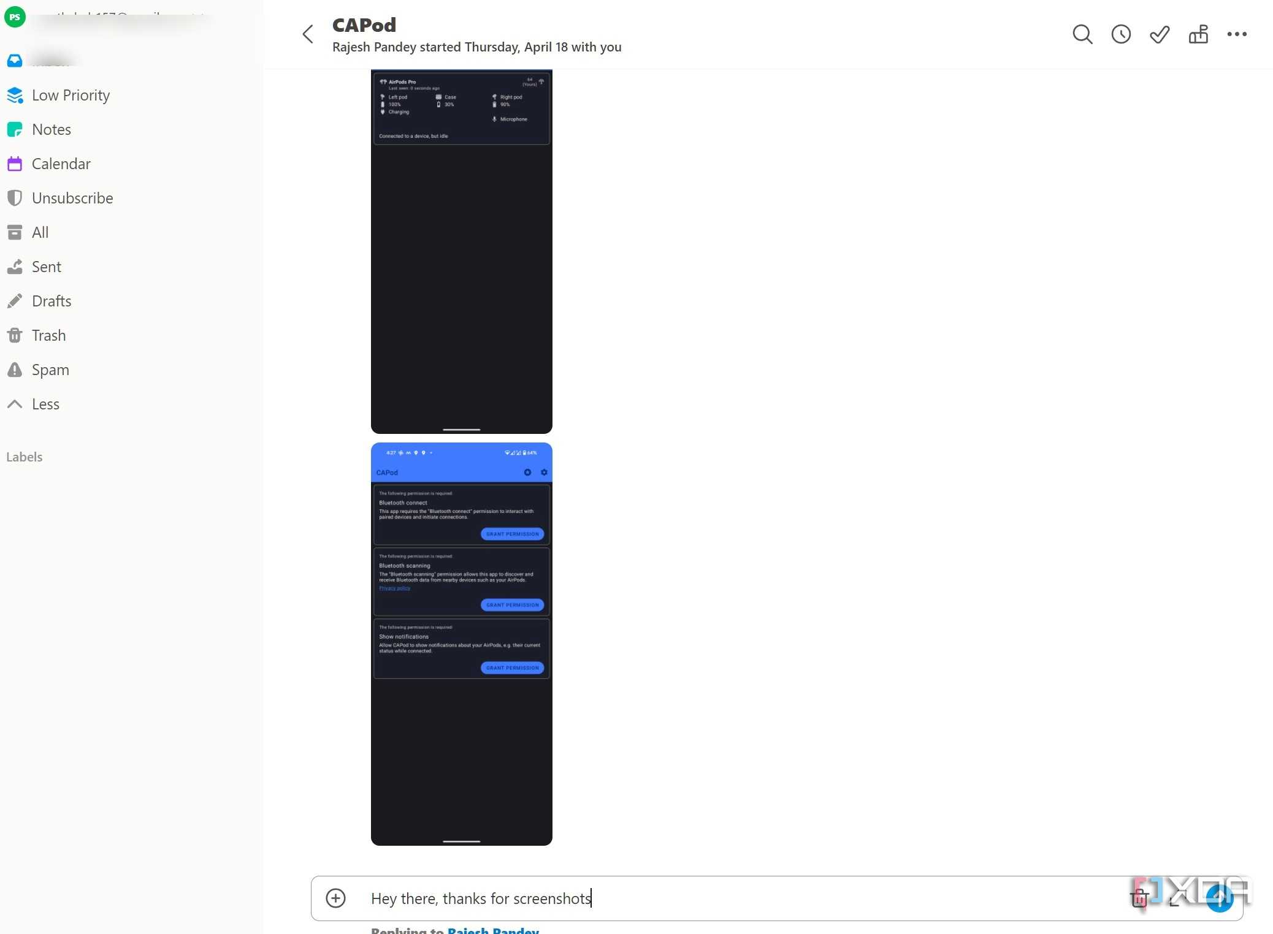Search within the CAPod conversation
The width and height of the screenshot is (1273, 934).
pyautogui.click(x=1082, y=34)
